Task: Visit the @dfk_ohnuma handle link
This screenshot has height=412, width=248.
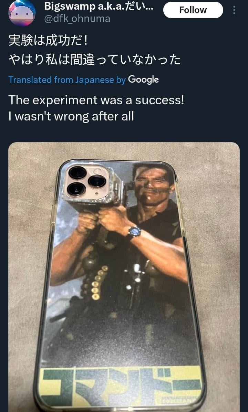Action: coord(77,19)
